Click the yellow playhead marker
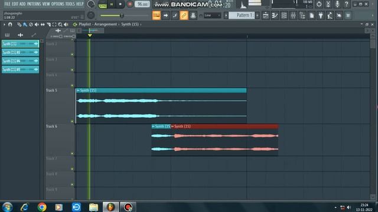This screenshot has height=212, width=378. pos(90,35)
